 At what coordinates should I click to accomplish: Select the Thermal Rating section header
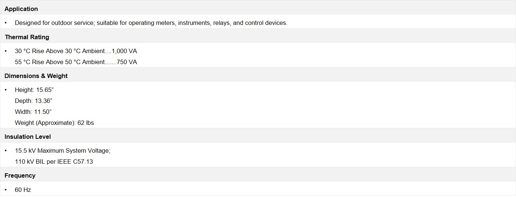coord(27,37)
